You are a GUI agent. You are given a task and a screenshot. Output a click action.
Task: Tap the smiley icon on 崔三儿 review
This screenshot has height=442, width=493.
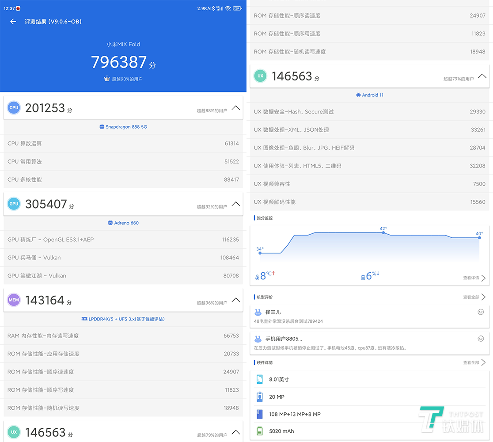[481, 312]
